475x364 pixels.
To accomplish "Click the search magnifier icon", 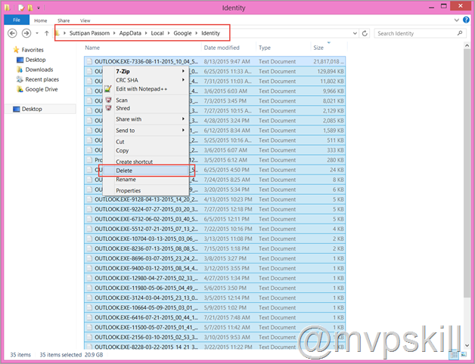I will [460, 33].
